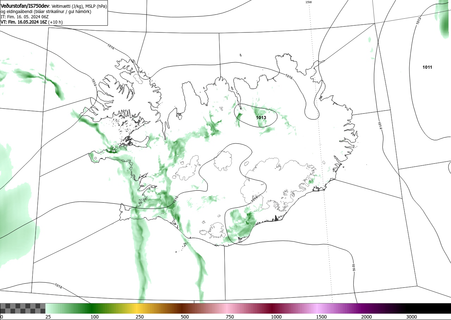Viewport: 451px width, 320px height.
Task: Click the dark green color bar segment above 100
Action: click(x=92, y=308)
